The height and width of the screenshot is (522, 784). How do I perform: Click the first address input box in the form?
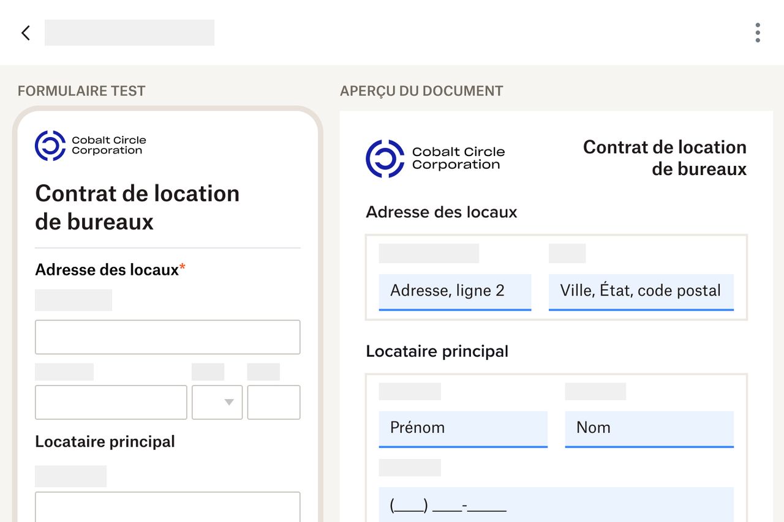pos(167,337)
